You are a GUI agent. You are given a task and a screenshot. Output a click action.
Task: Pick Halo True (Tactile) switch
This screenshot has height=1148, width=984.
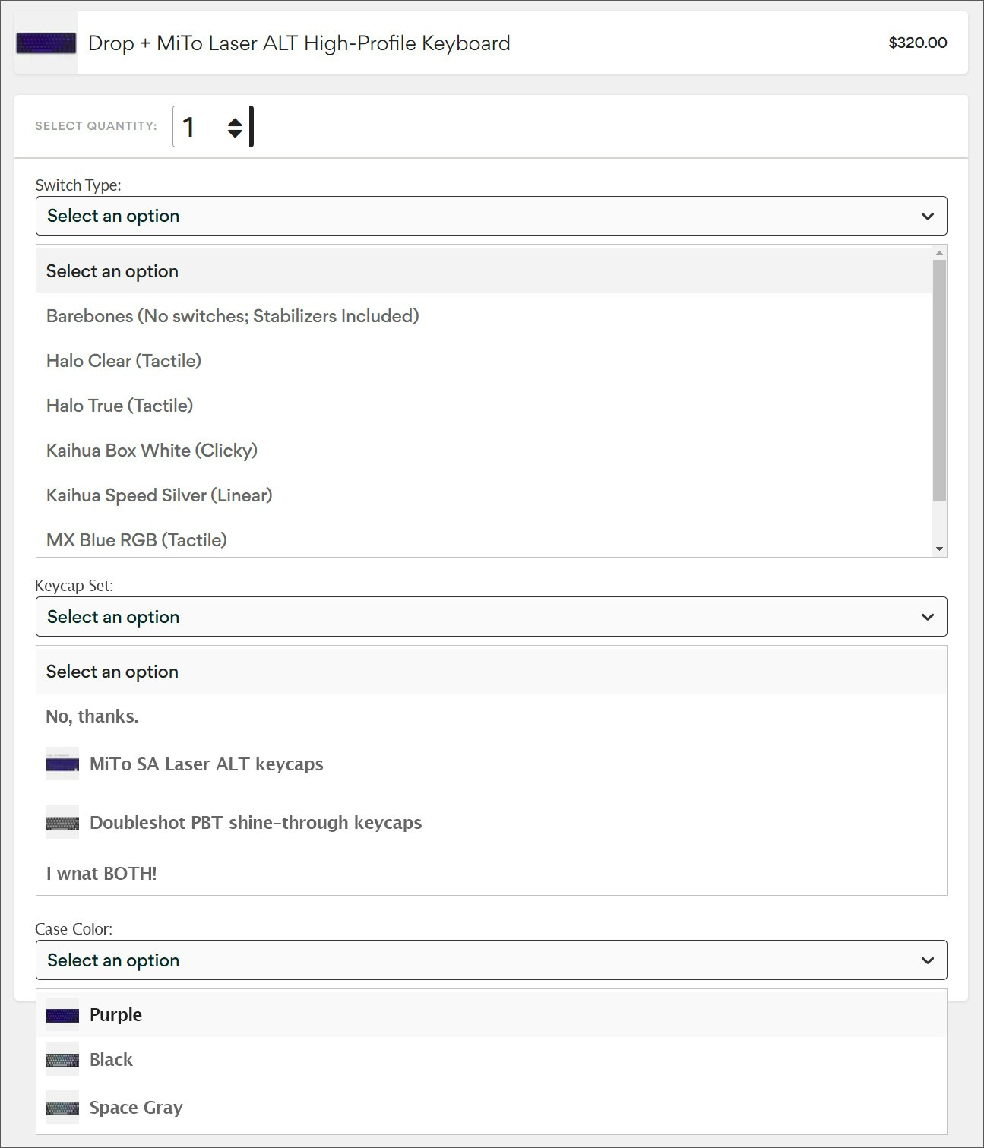[119, 406]
